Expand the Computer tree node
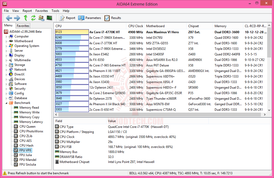274x178 pixels. 7,37
